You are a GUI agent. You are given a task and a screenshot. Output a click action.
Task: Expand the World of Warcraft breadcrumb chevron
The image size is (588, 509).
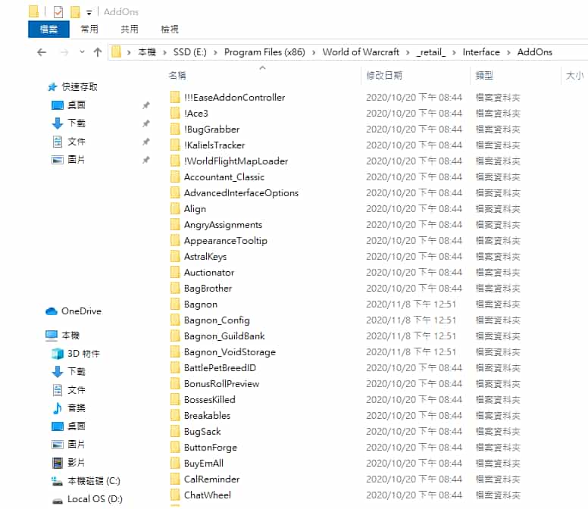(408, 52)
